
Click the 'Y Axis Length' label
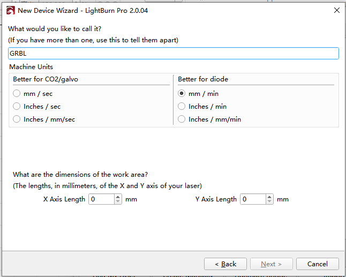tap(216, 199)
